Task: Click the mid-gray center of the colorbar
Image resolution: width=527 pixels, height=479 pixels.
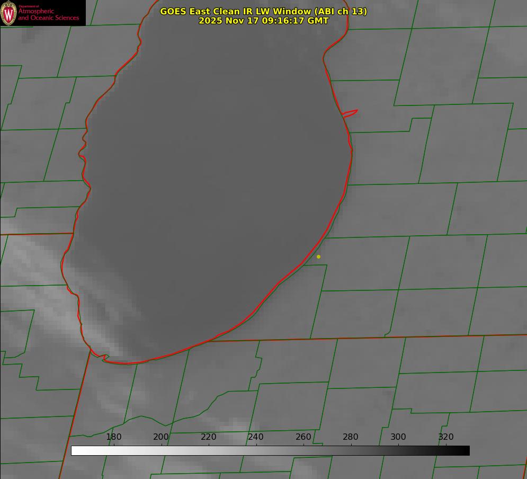Action: 270,450
